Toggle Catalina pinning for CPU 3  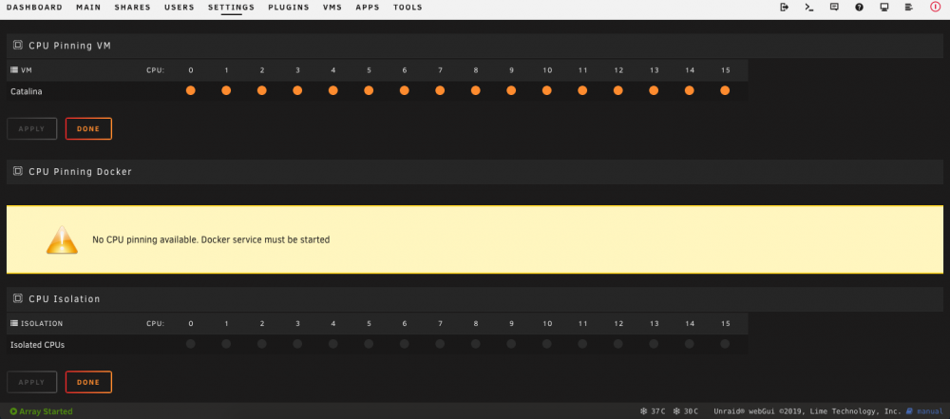pyautogui.click(x=297, y=90)
